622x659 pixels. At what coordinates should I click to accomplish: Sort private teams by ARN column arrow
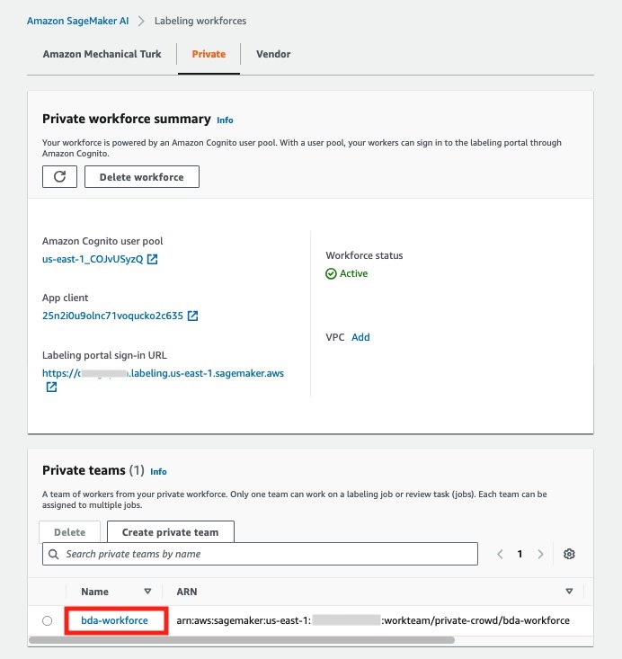click(x=569, y=592)
